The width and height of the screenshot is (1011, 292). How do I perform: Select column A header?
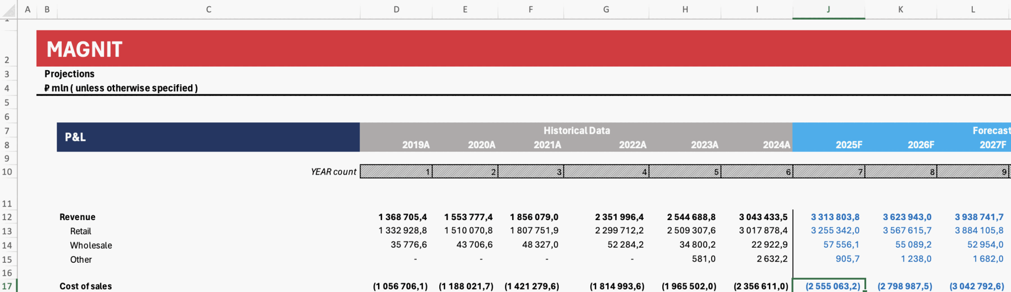coord(28,10)
